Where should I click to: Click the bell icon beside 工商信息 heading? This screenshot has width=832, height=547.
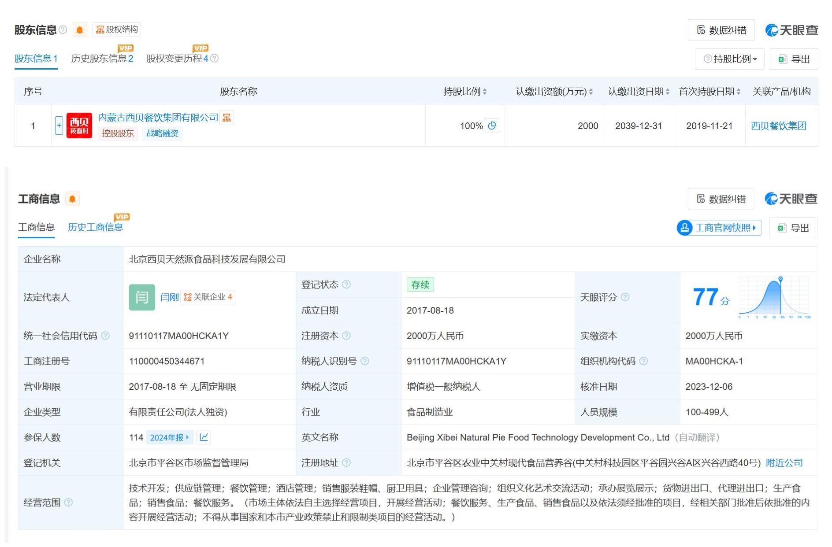pos(72,199)
